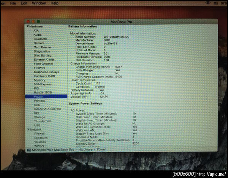The image size is (228, 178).
Task: Click Hardware in the bottom path bar
Action: click(85, 150)
